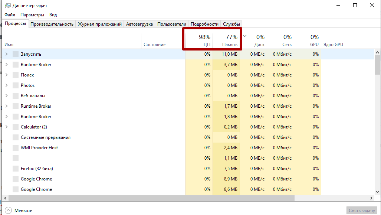The height and width of the screenshot is (215, 381).
Task: Click the Task Manager title bar icon
Action: [7, 6]
